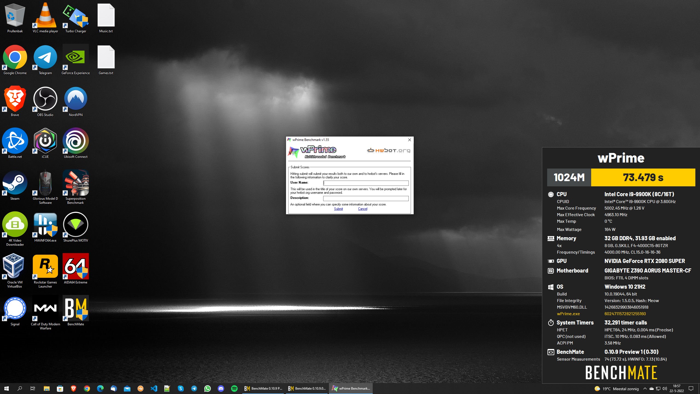The image size is (700, 394).
Task: Click the hwbot.org logo in wPrime
Action: tap(388, 150)
